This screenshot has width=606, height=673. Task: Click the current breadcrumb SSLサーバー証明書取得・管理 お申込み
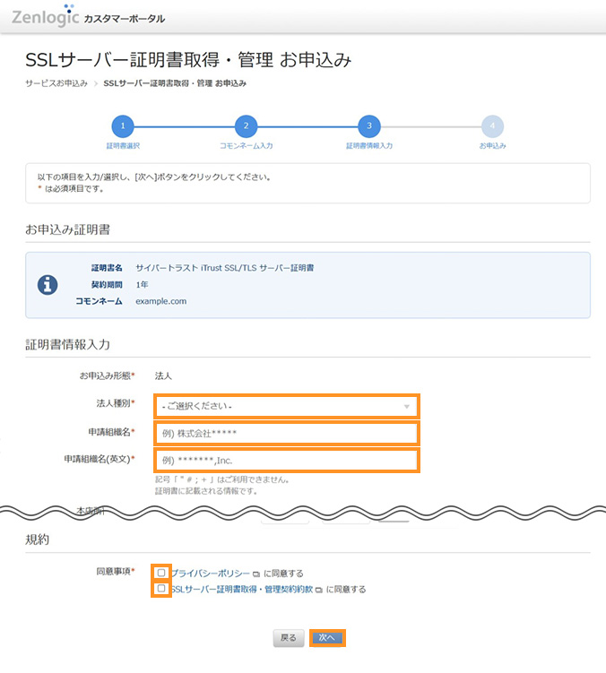click(x=175, y=83)
